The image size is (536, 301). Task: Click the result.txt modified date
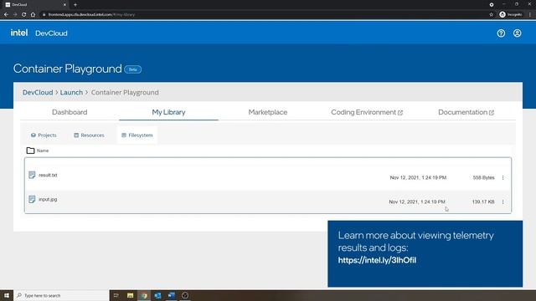click(x=418, y=177)
